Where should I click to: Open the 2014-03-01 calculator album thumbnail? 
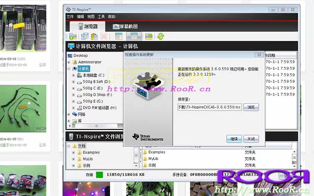tap(23, 28)
